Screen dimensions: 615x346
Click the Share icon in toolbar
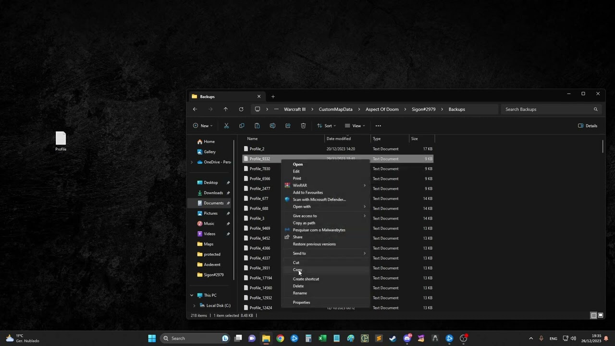point(288,126)
